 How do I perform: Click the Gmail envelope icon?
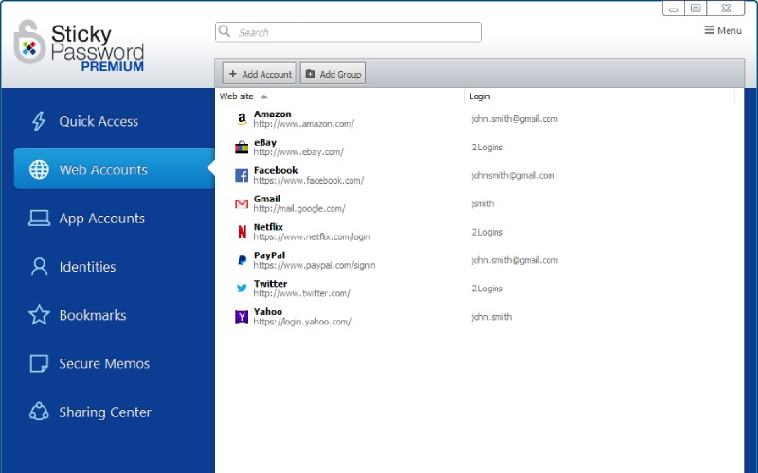point(242,203)
